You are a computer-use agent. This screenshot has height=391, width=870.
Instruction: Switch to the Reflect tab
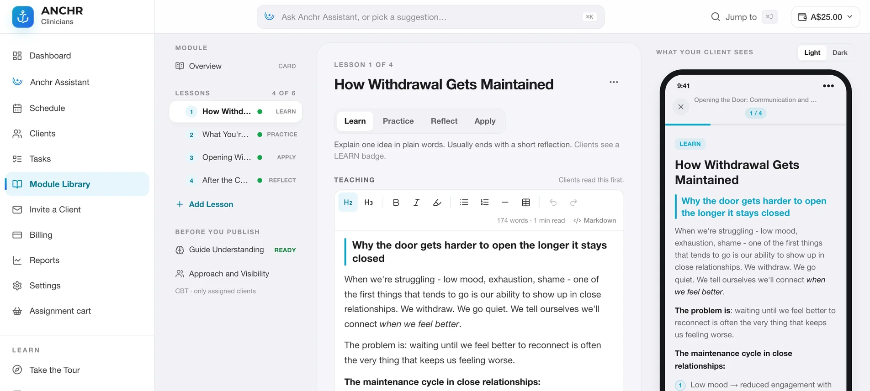tap(444, 121)
